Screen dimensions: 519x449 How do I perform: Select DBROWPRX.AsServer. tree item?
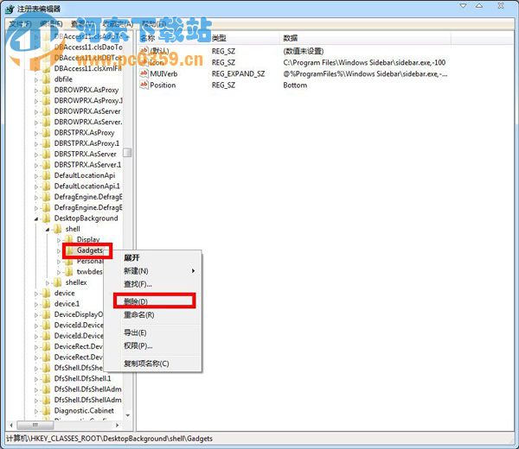click(88, 122)
